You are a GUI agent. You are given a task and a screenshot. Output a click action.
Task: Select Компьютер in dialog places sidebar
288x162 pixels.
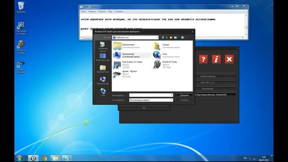(103, 81)
